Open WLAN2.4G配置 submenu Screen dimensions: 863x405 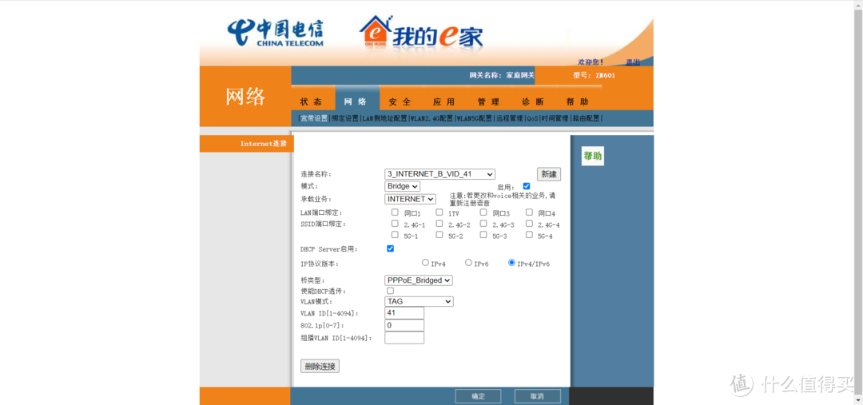pyautogui.click(x=431, y=118)
